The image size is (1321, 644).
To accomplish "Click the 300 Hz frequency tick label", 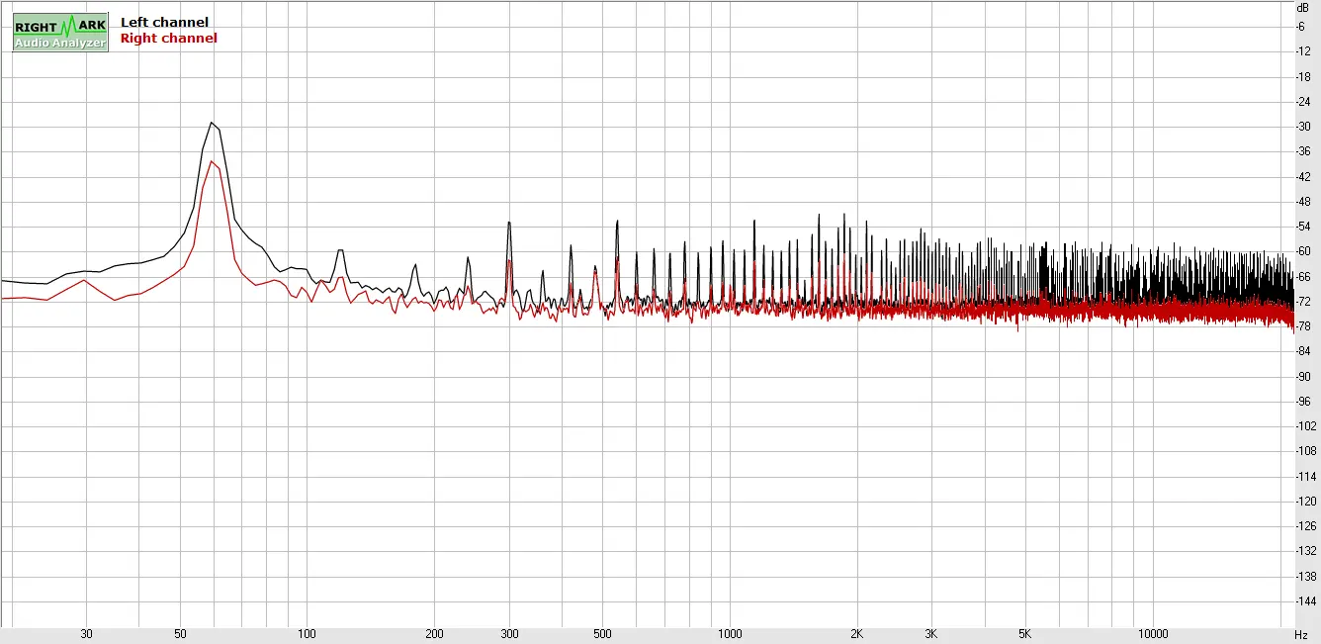I will coord(508,633).
